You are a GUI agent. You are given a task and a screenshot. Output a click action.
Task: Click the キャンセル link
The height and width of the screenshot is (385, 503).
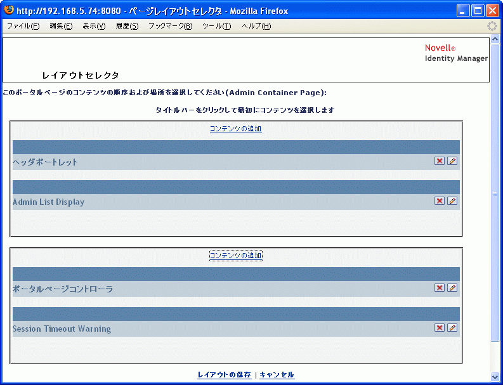click(277, 375)
